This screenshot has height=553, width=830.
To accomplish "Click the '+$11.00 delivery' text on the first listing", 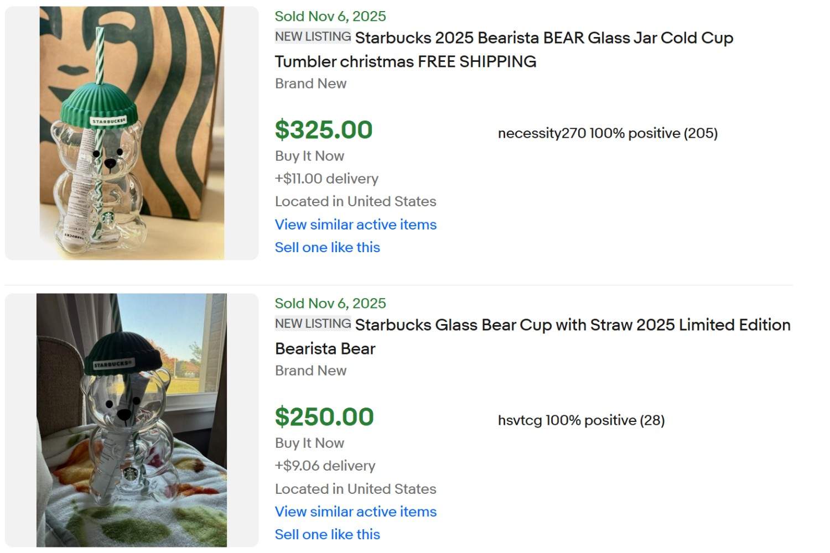I will tap(326, 179).
